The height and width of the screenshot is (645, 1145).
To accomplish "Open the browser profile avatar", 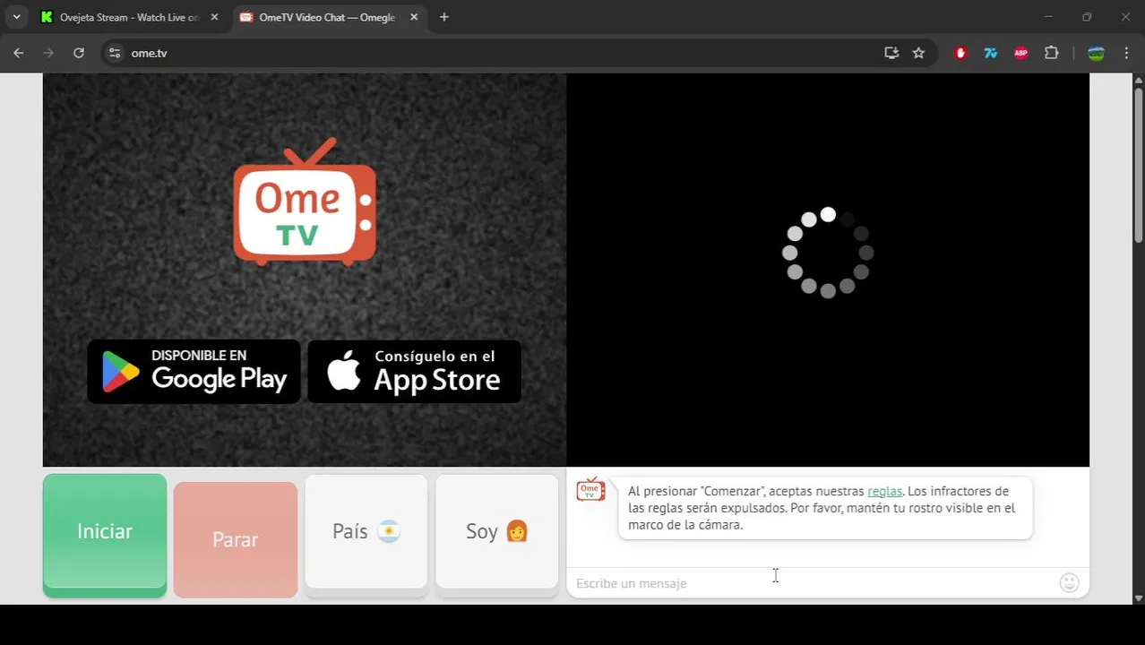I will (1096, 53).
